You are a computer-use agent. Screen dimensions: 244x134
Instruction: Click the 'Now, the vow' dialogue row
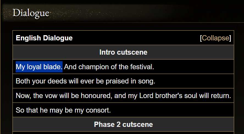click(123, 96)
